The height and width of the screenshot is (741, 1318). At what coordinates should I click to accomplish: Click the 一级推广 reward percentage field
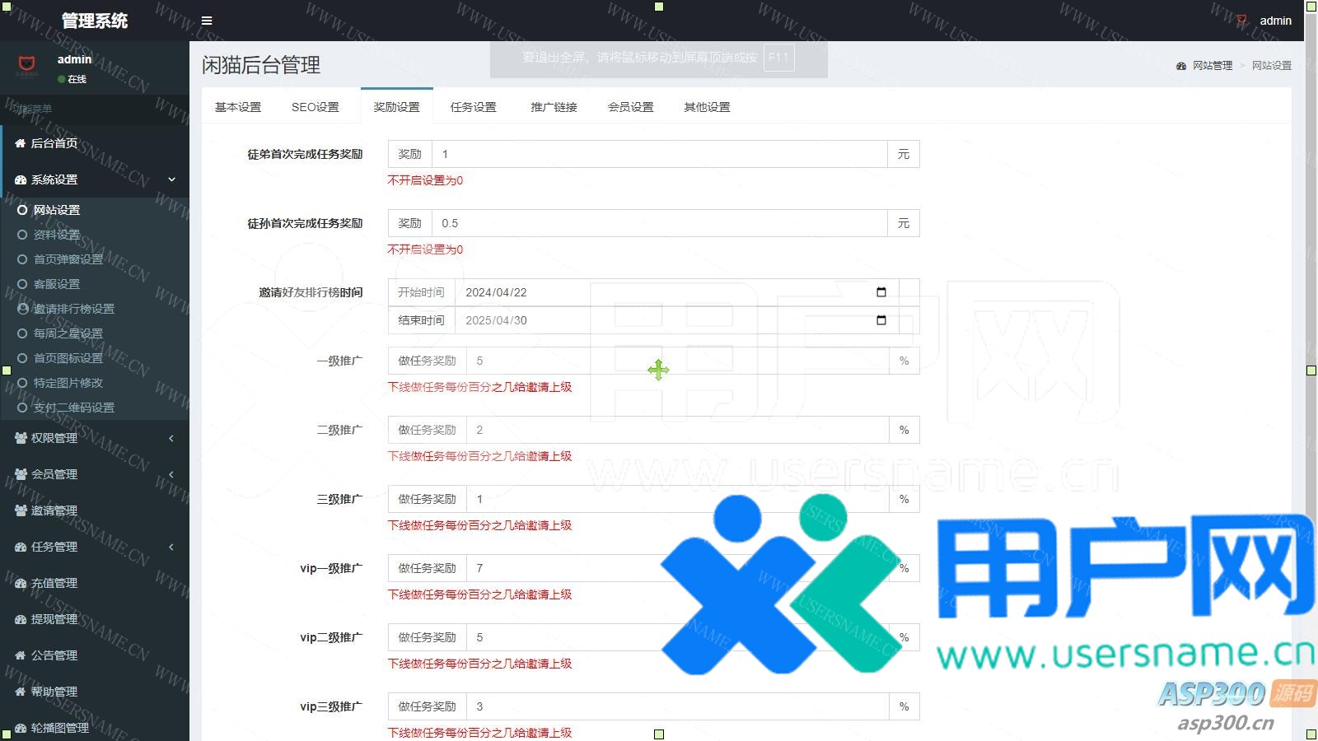(677, 361)
